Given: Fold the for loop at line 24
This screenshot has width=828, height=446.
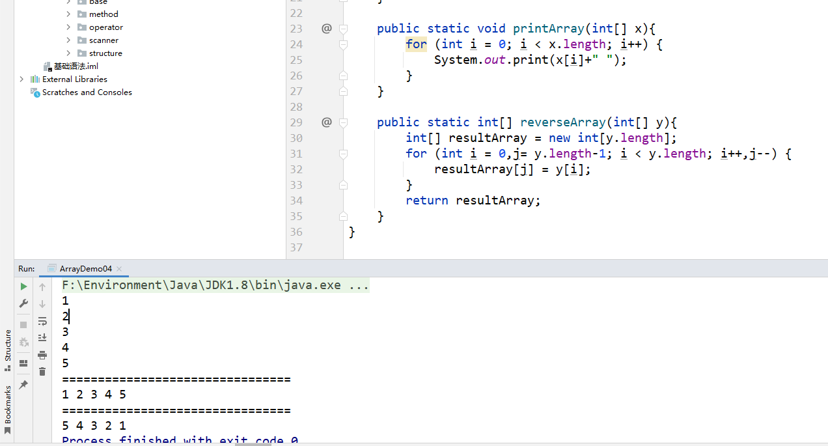Looking at the screenshot, I should 343,44.
